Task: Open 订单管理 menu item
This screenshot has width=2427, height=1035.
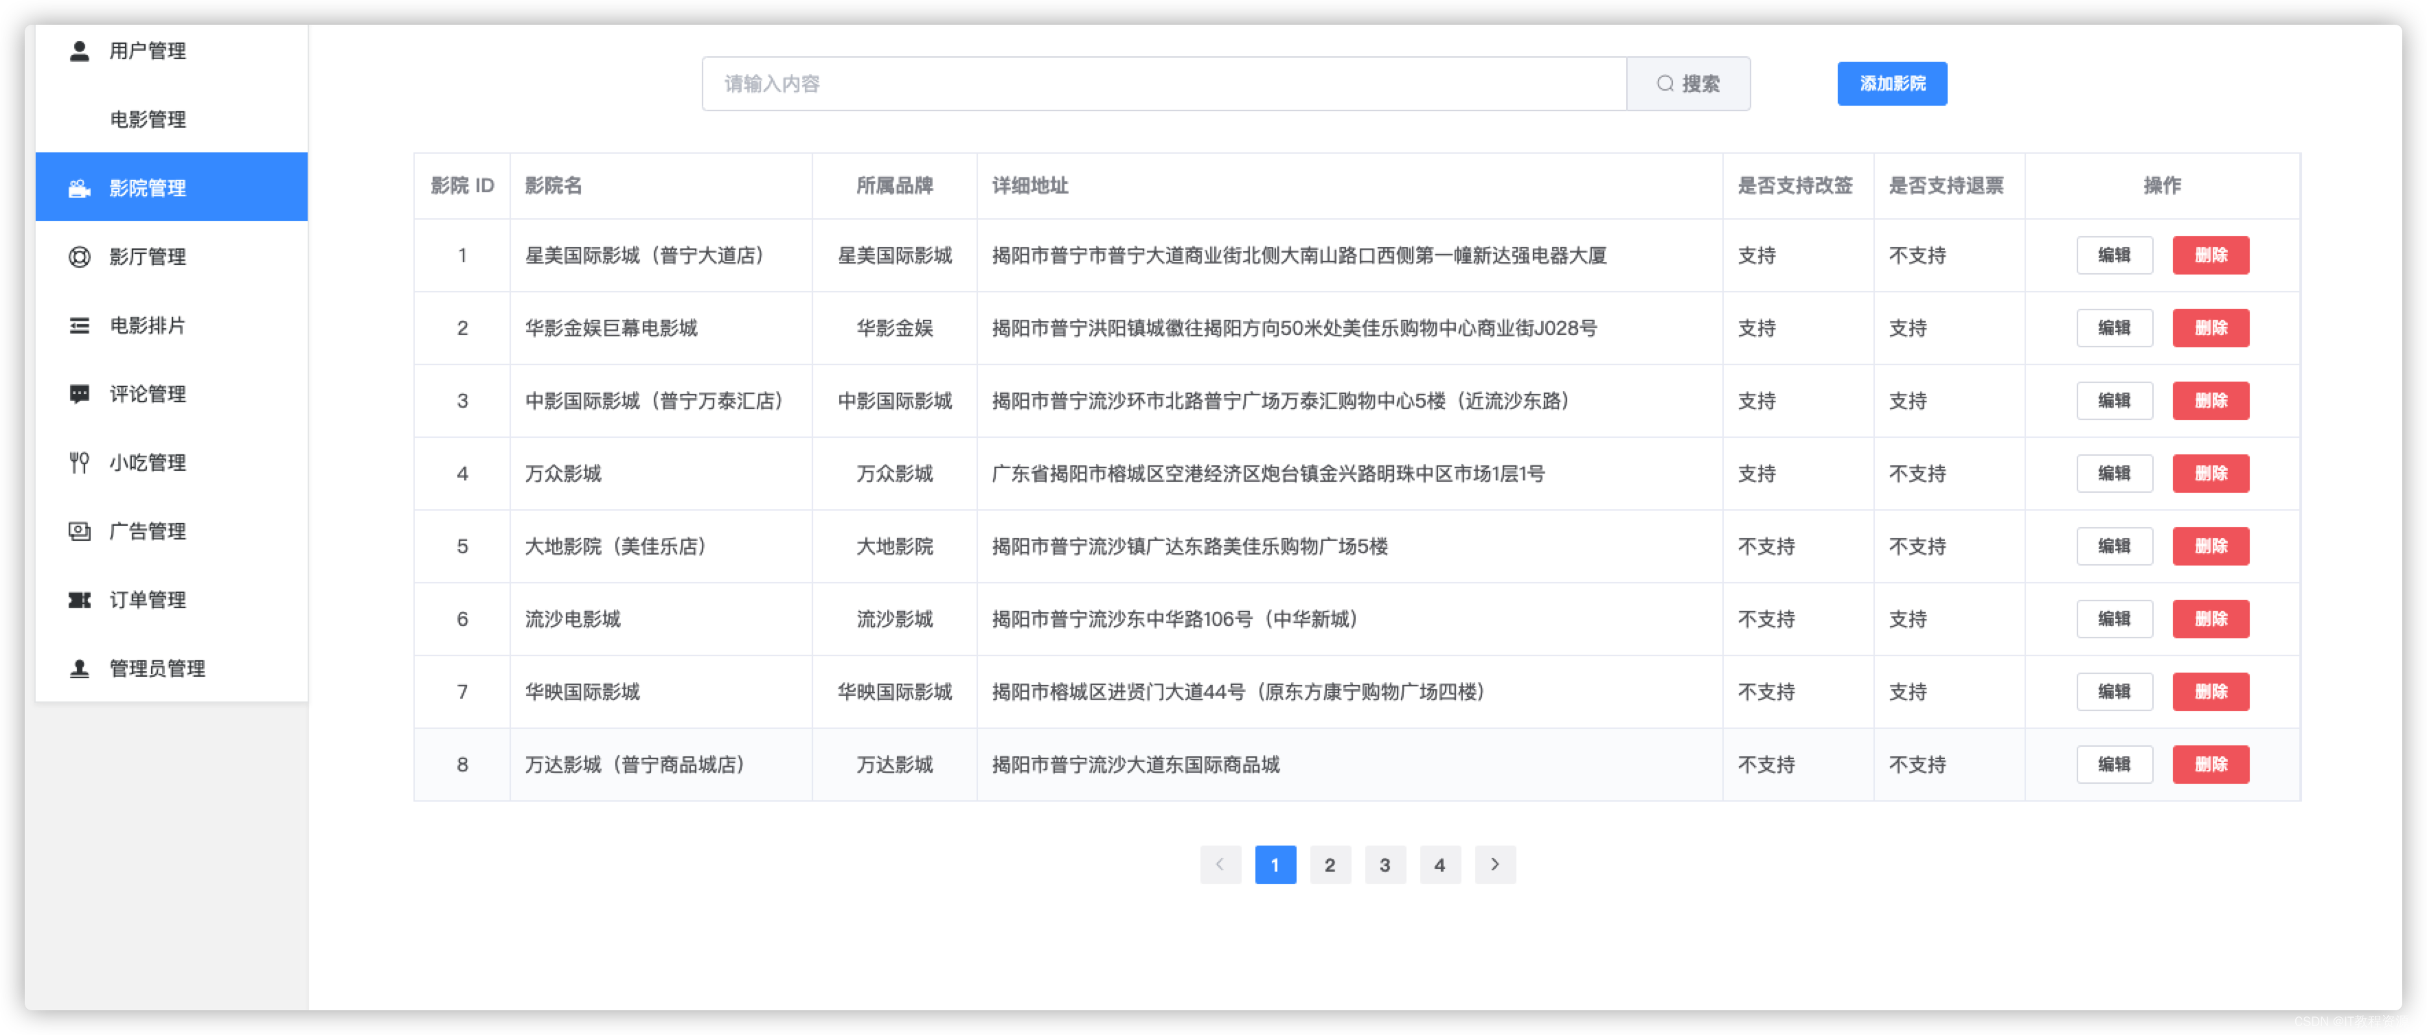Action: pyautogui.click(x=172, y=600)
